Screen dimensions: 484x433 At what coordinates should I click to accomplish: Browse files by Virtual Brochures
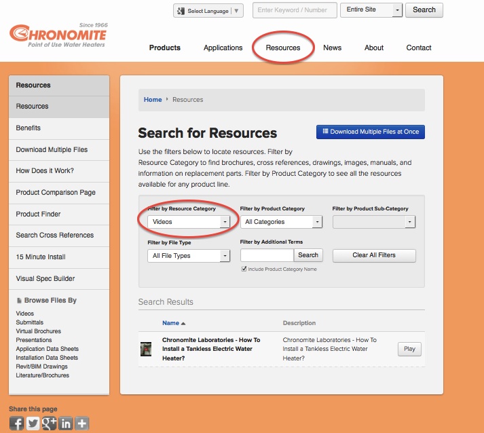coord(38,331)
